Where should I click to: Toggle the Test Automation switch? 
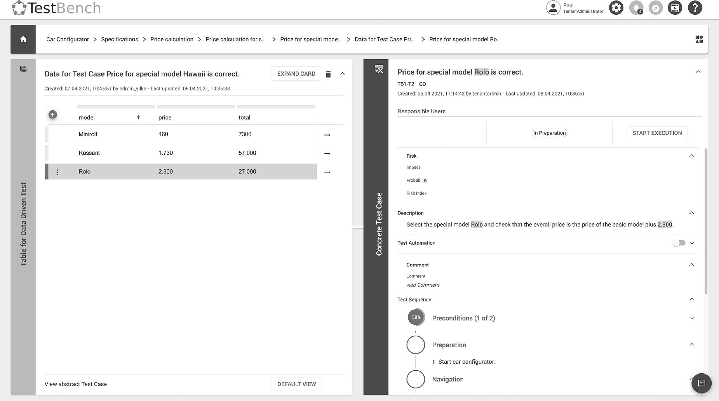[x=678, y=243]
